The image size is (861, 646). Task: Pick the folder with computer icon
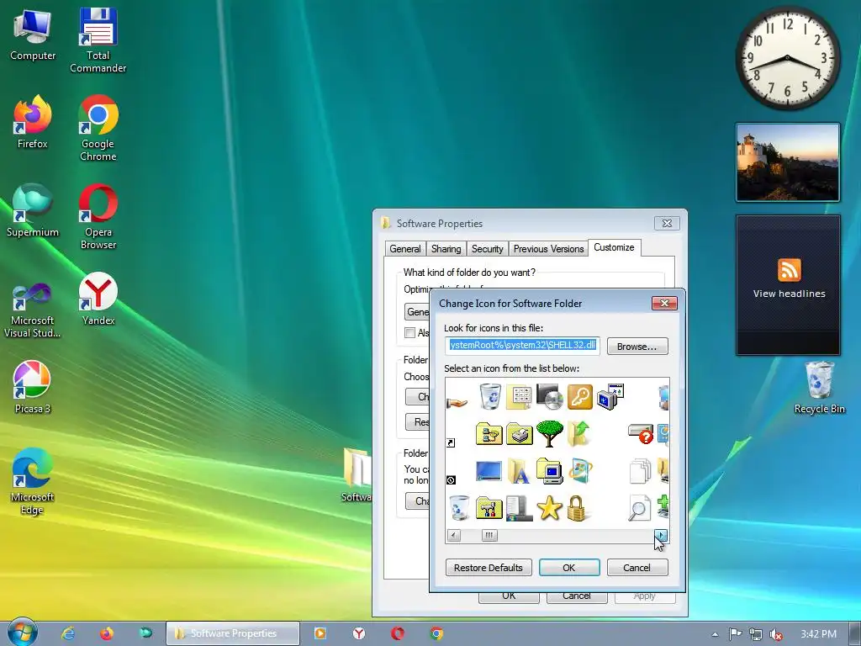[x=550, y=471]
